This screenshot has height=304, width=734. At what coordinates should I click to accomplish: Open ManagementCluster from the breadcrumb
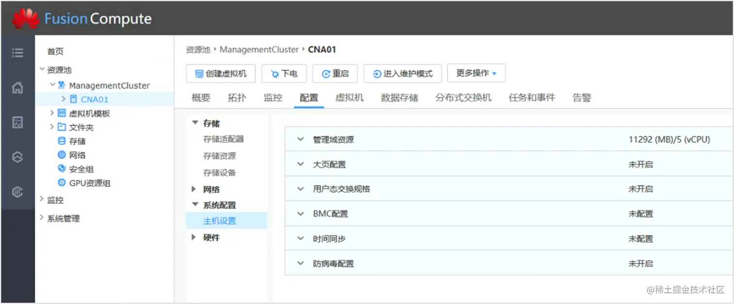click(259, 49)
